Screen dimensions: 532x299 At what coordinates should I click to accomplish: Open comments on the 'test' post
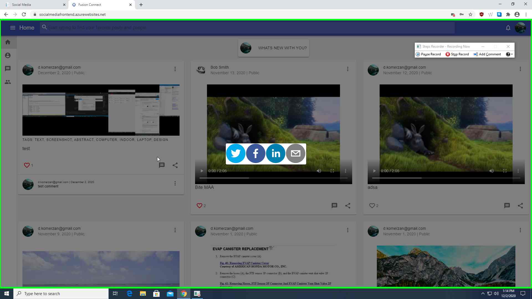[x=162, y=165]
